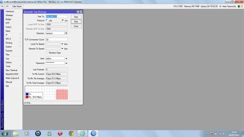Open the Bridge menu item
This screenshot has height=137, width=244.
pos(8,19)
